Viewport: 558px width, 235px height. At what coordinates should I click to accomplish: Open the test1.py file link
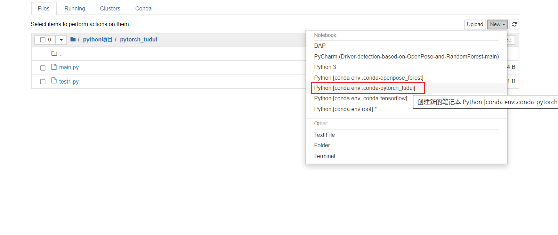click(x=69, y=81)
